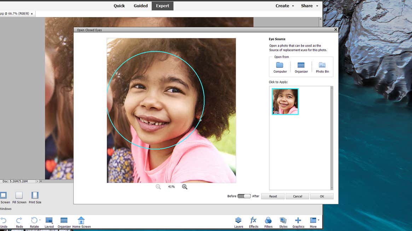Click the canvas vertical scrollbar up arrow
This screenshot has height=231, width=412.
click(x=320, y=19)
